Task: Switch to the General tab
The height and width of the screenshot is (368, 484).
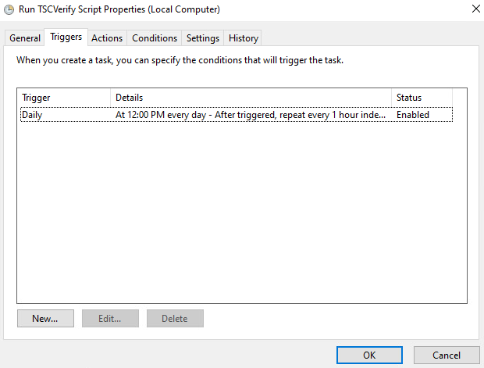Action: tap(25, 38)
